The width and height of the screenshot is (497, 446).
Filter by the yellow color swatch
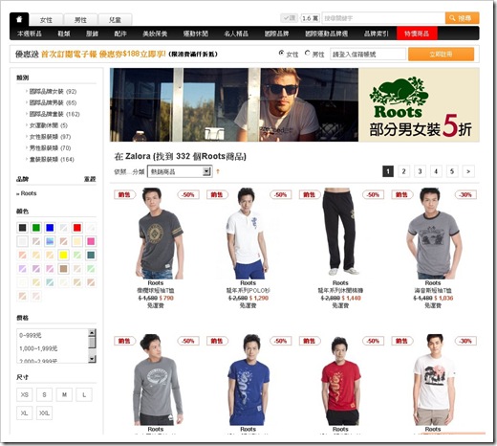point(63,255)
